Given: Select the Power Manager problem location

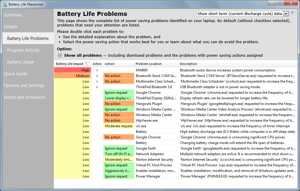Looking at the screenshot, I should 148,176.
